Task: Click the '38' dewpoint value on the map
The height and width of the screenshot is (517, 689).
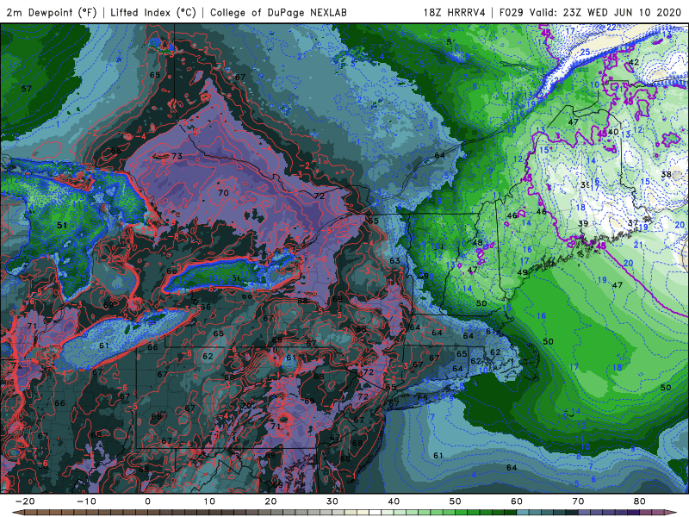Action: tap(666, 174)
